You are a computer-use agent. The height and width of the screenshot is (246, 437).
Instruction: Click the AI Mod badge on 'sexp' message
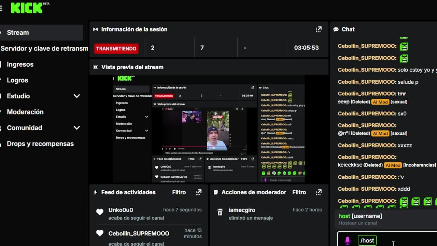(380, 102)
